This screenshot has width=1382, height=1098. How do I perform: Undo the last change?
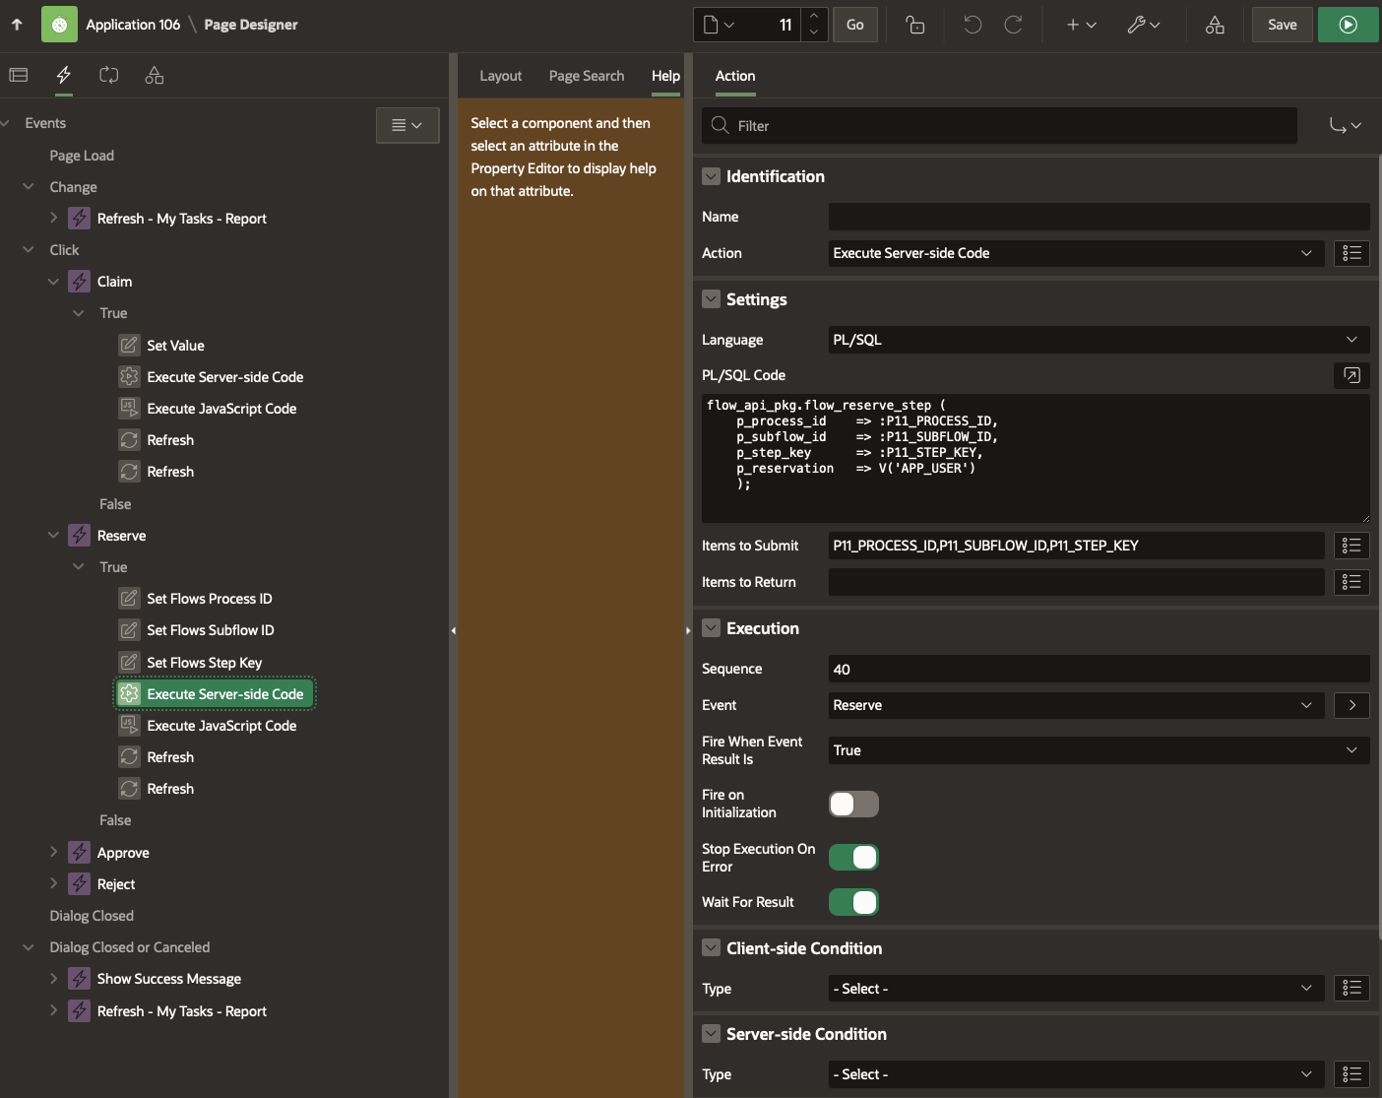(973, 25)
